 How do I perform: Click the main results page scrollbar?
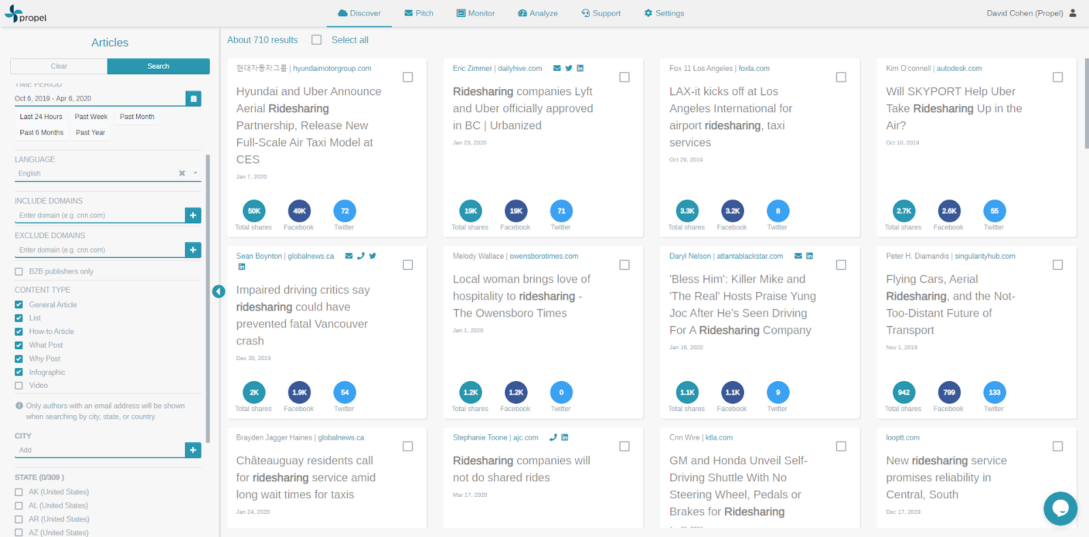1086,103
